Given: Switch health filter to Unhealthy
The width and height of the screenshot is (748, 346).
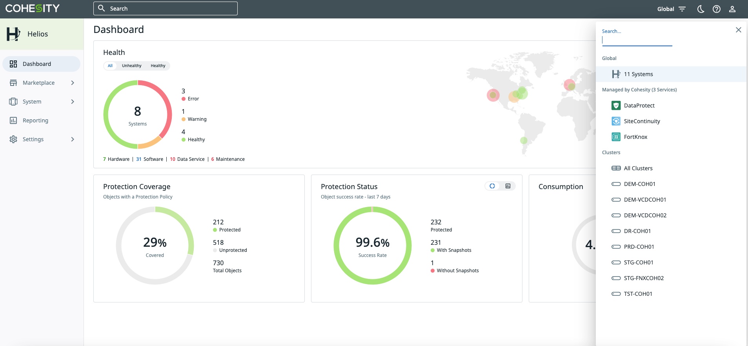Looking at the screenshot, I should coord(131,66).
